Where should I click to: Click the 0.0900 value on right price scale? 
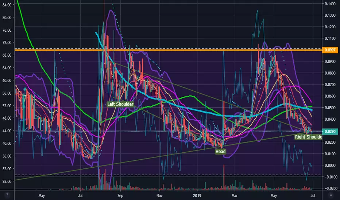(330, 61)
